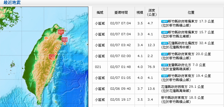This screenshot has height=107, width=224.
Task: Click the 020 earthquake flag on the map
Action: pyautogui.click(x=52, y=57)
